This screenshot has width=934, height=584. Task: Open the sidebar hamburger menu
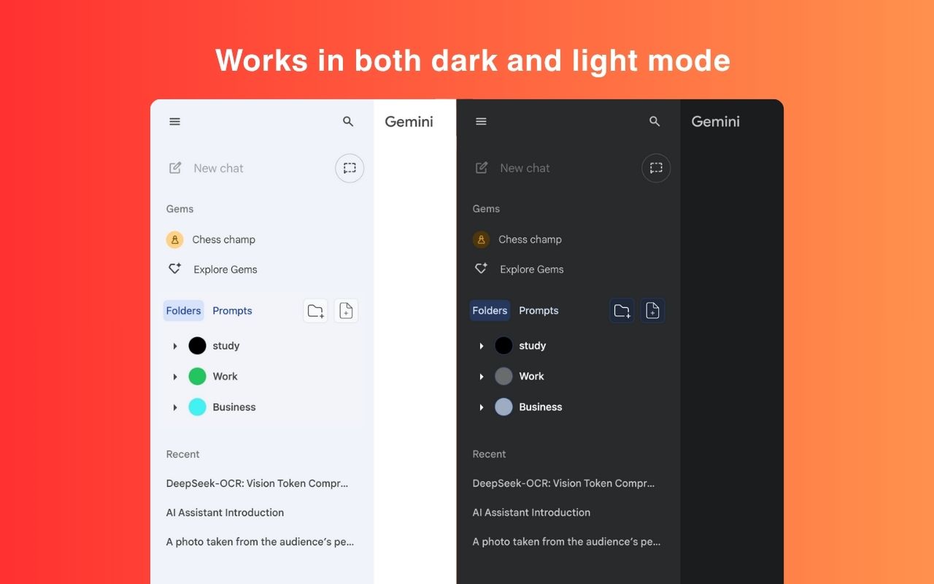click(174, 121)
